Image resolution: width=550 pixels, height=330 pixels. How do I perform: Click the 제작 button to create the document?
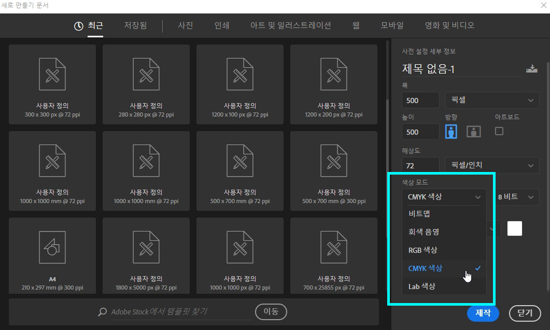pos(483,313)
